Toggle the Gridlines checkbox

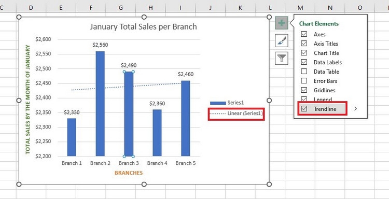304,90
